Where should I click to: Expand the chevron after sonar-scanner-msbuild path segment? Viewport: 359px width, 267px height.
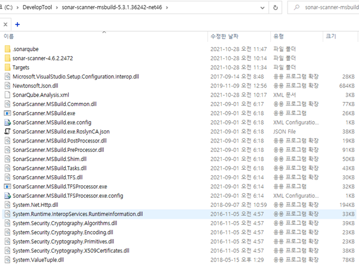[x=167, y=8]
